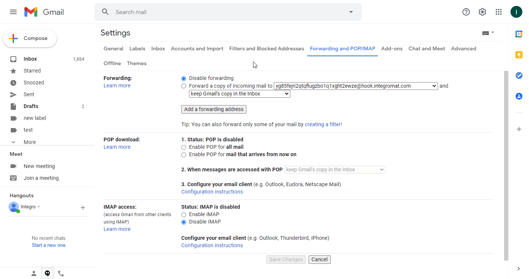
Task: Select Enable IMAP radio button
Action: tap(184, 215)
